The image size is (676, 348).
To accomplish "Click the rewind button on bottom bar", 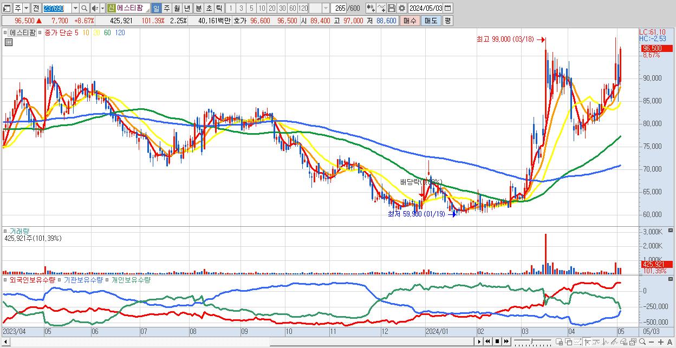I will click(x=487, y=342).
